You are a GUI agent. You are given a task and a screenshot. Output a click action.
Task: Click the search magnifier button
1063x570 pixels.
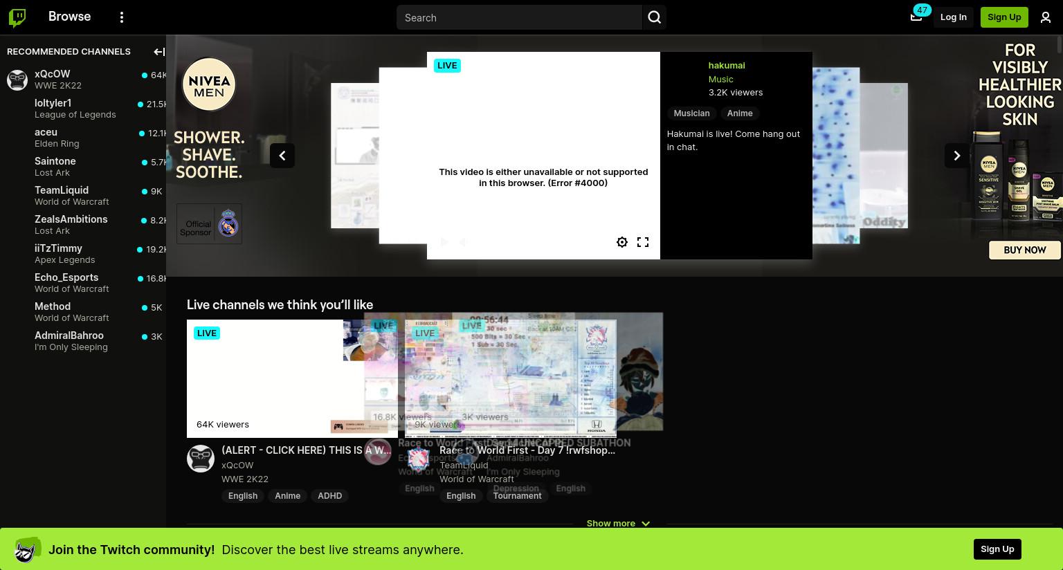(655, 17)
